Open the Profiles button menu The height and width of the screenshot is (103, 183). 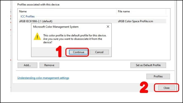(158, 76)
